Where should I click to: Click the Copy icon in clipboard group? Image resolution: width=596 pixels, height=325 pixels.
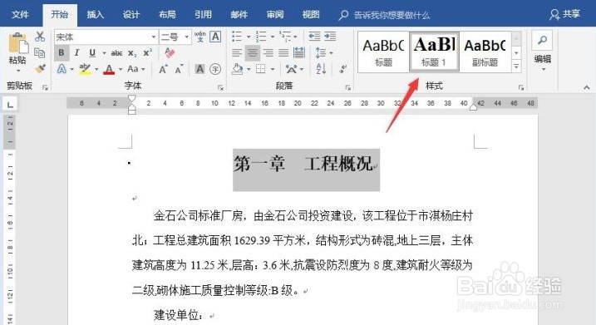pos(40,53)
